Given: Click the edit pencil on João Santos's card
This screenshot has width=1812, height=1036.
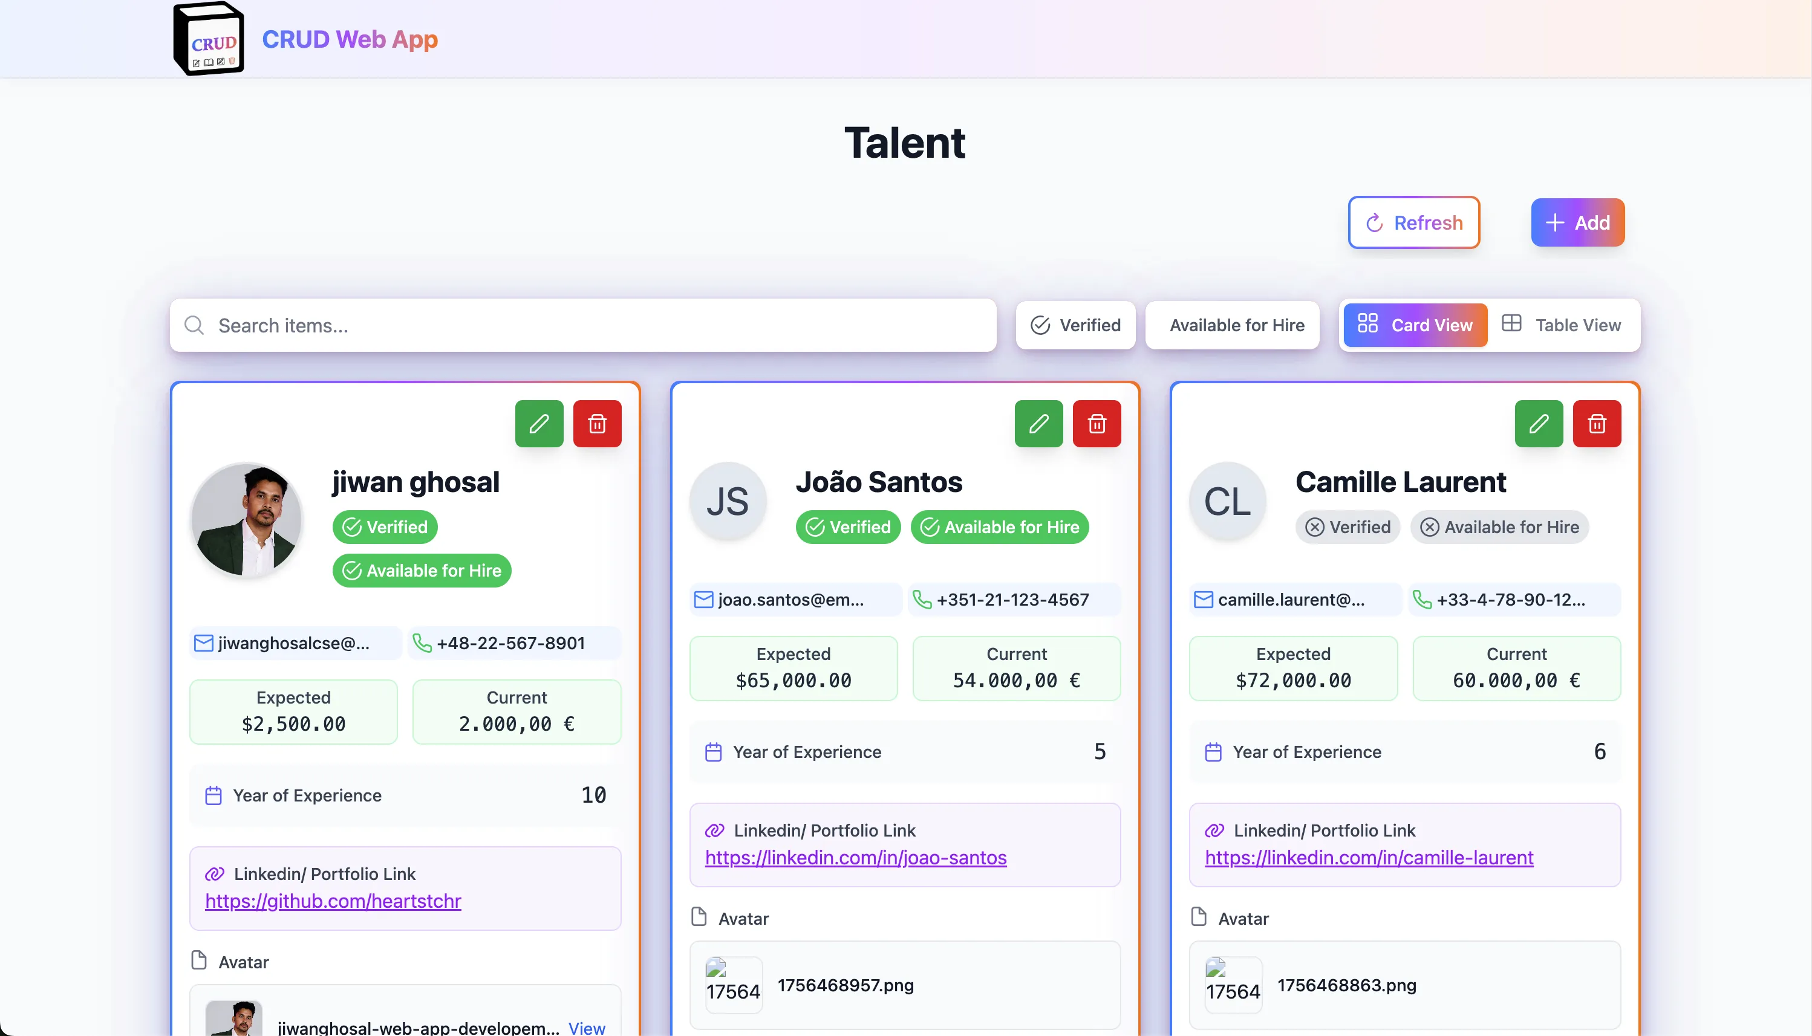Looking at the screenshot, I should click(1038, 423).
